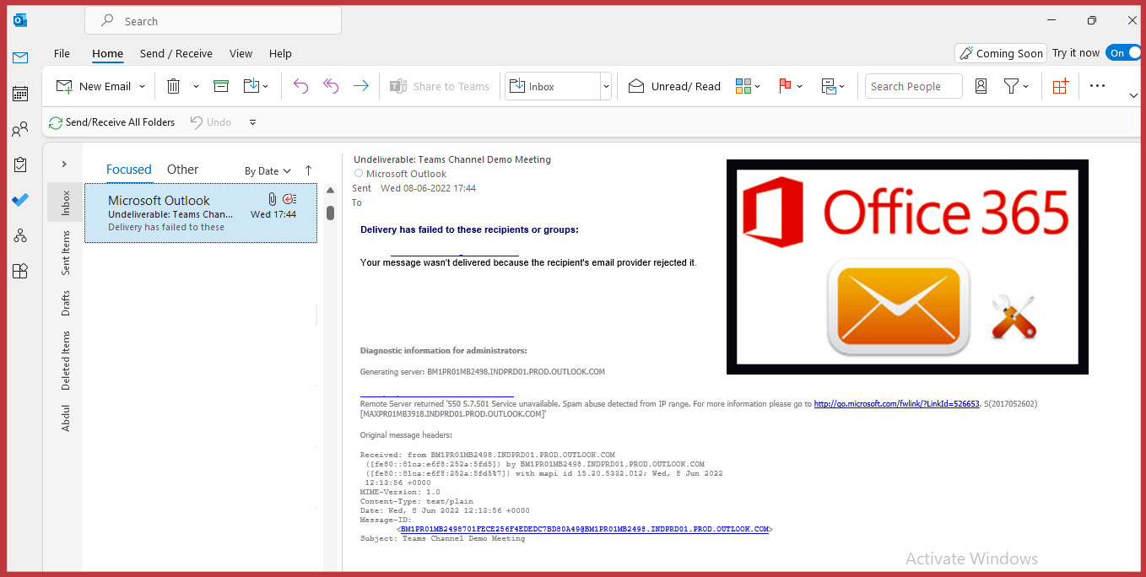Select Inbox in vertical folder list
Image resolution: width=1146 pixels, height=577 pixels.
click(x=66, y=202)
